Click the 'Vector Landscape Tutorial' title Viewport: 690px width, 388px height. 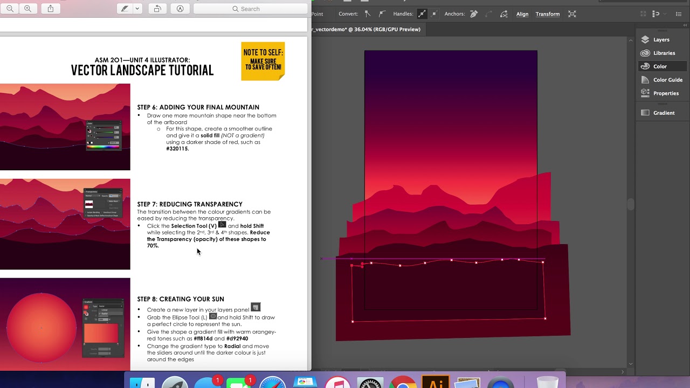142,71
